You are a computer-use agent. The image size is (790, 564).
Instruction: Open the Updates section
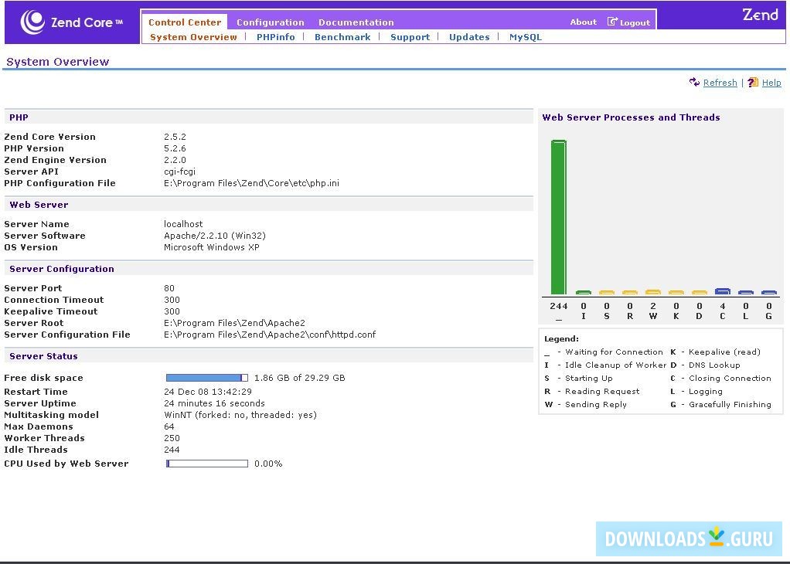click(x=469, y=37)
